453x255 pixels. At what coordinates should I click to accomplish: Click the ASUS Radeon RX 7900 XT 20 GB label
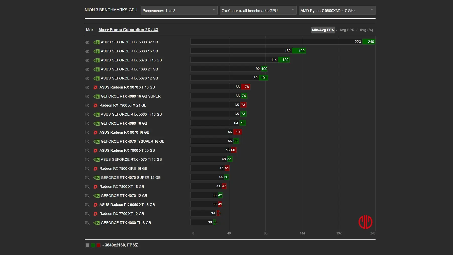[x=127, y=150]
